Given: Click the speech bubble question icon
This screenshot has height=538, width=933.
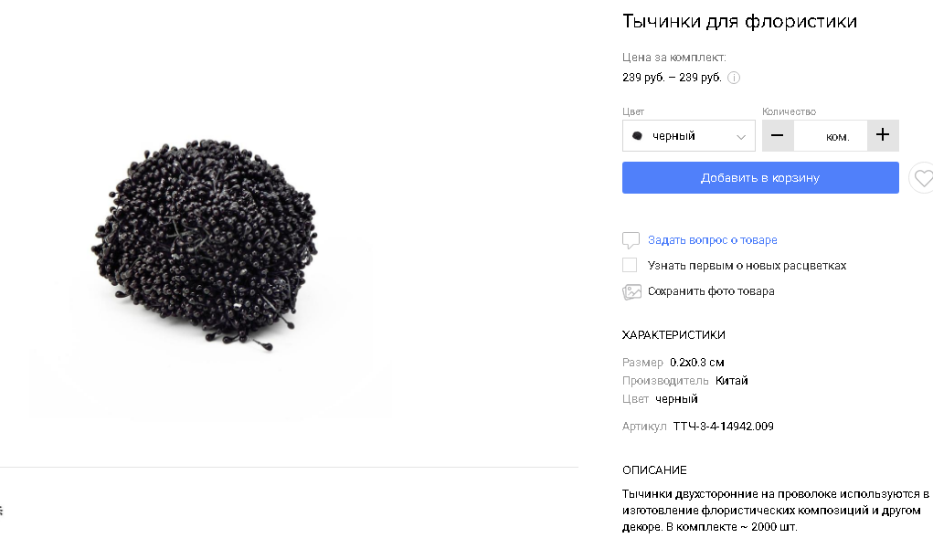Looking at the screenshot, I should 631,240.
